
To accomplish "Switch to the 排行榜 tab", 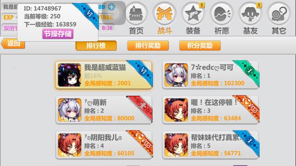I will 96,45.
